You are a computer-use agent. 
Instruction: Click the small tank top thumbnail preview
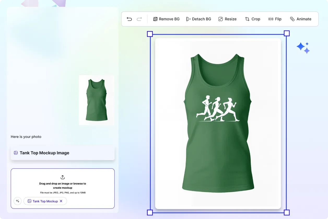[x=96, y=100]
